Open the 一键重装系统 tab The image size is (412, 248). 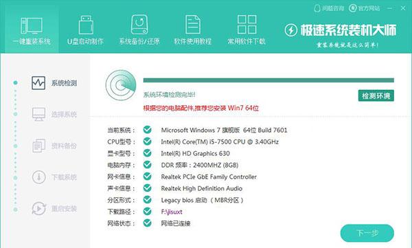coord(32,30)
